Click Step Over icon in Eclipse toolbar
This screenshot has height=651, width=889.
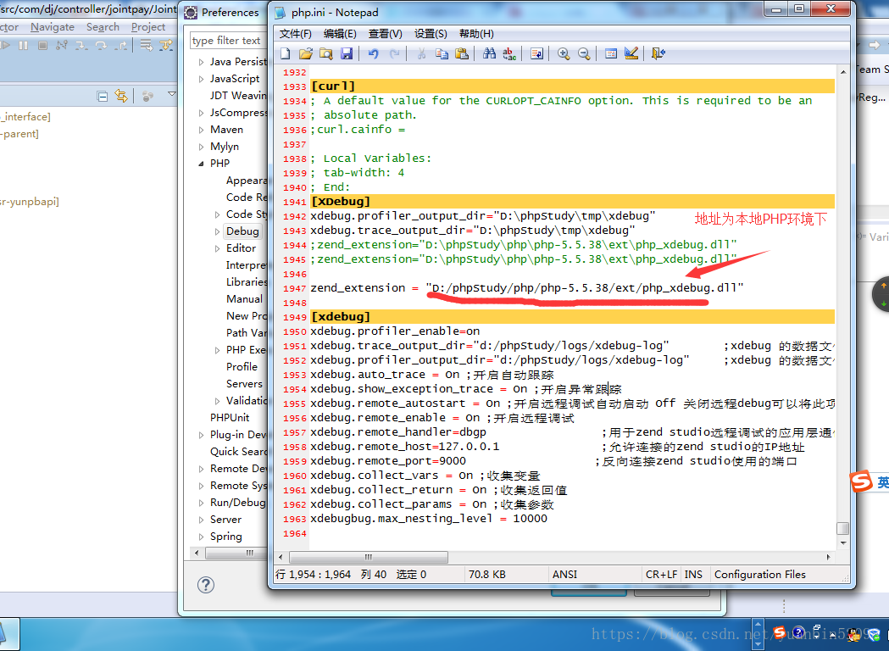pyautogui.click(x=101, y=45)
